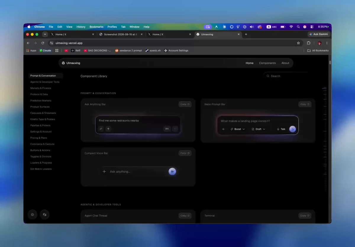
Task: Select Markets & Finance in the sidebar
Action: pos(41,88)
